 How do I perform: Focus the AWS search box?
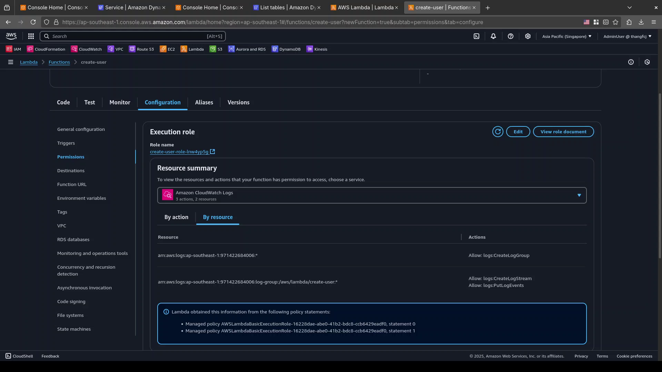coord(133,36)
